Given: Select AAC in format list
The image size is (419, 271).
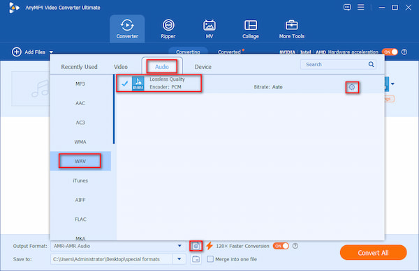Looking at the screenshot, I should click(80, 103).
